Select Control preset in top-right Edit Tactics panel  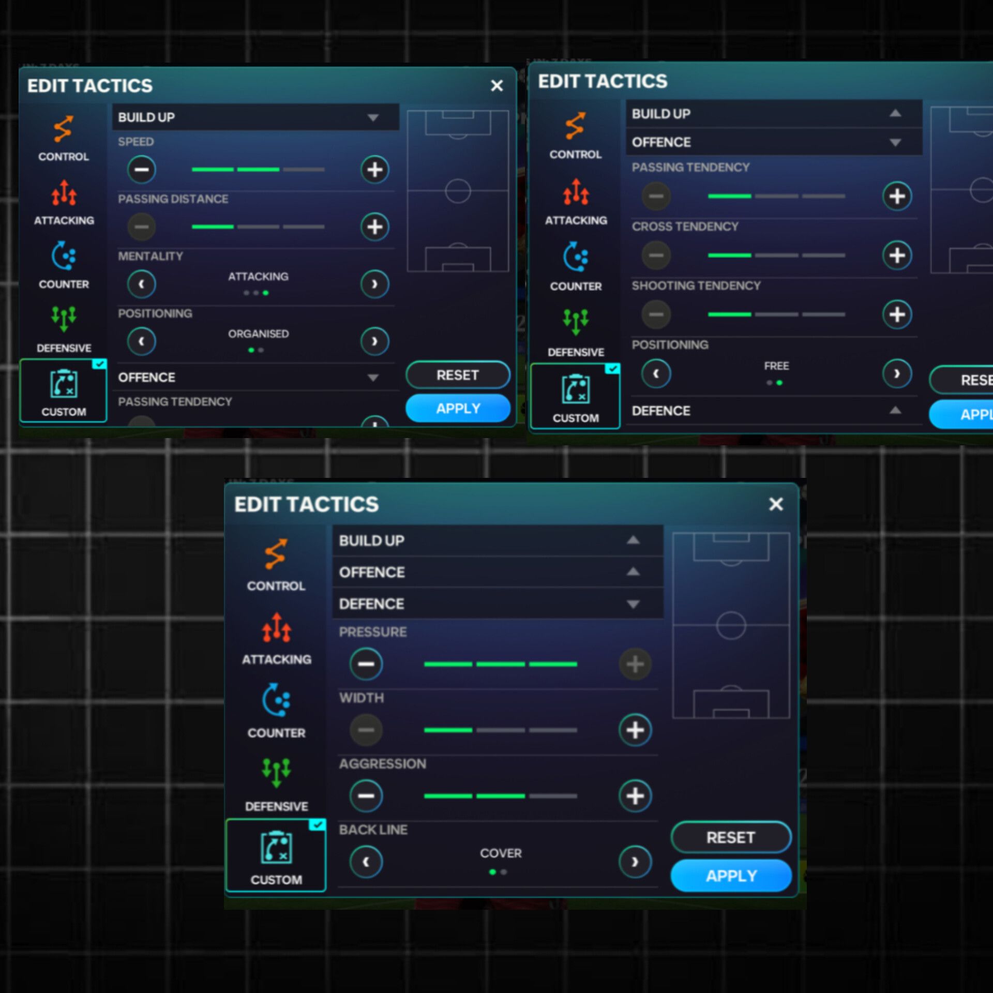click(575, 136)
